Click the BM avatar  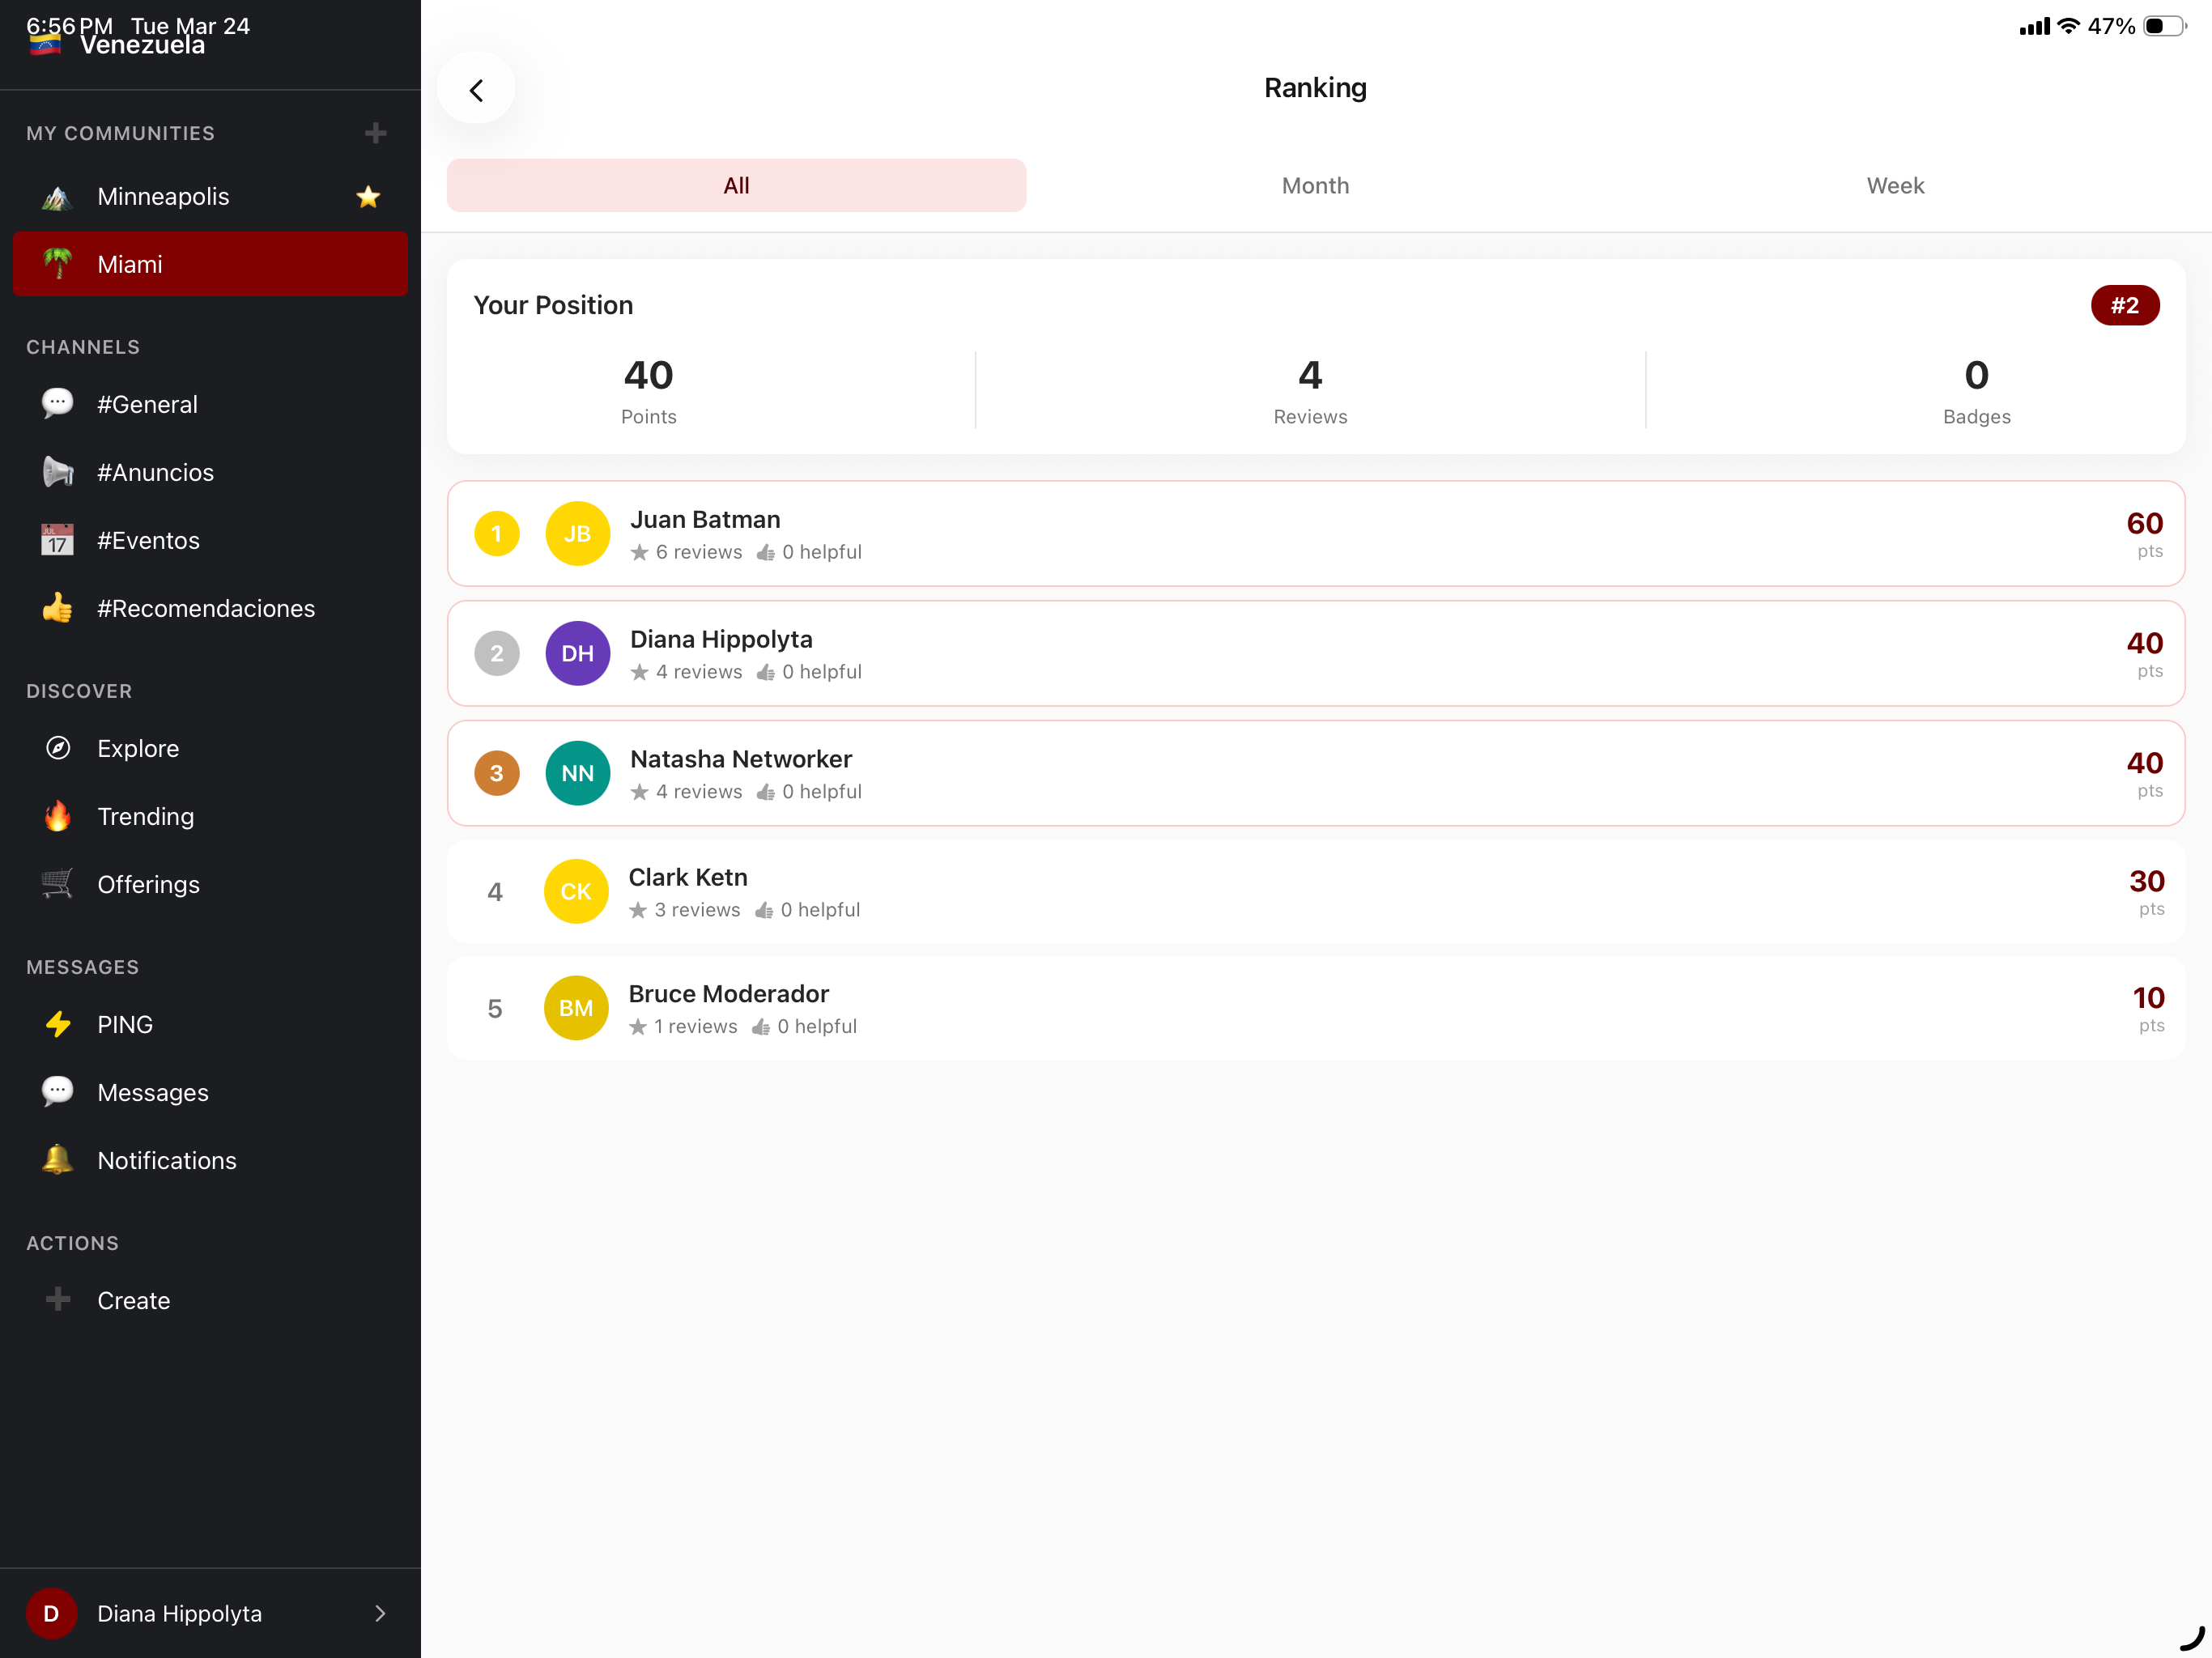576,1008
